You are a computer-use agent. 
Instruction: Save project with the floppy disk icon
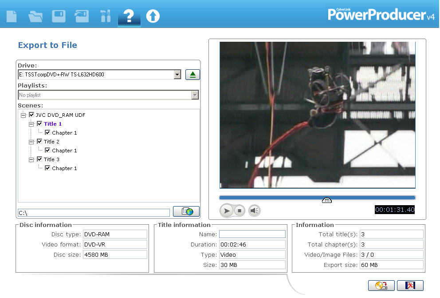click(59, 16)
